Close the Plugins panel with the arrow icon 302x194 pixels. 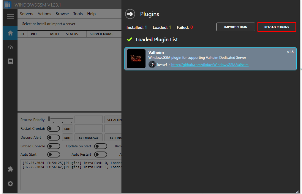(x=130, y=14)
